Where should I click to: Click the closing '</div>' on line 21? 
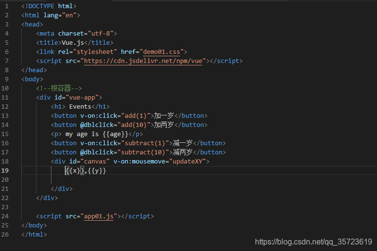(x=62, y=189)
